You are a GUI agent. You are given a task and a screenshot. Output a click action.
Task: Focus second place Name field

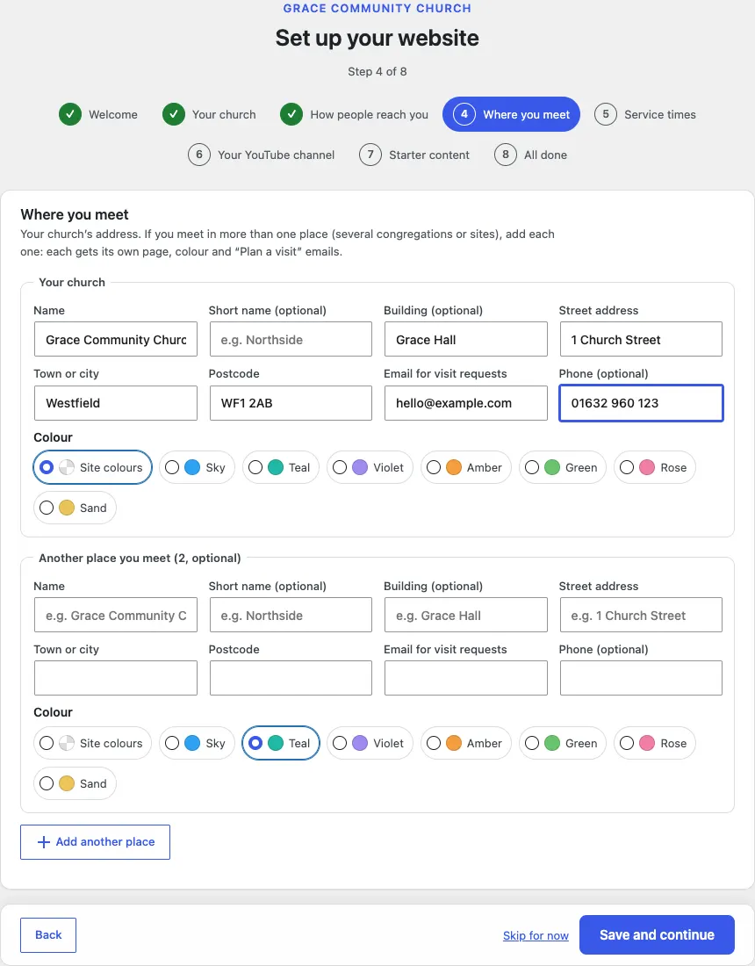(116, 615)
